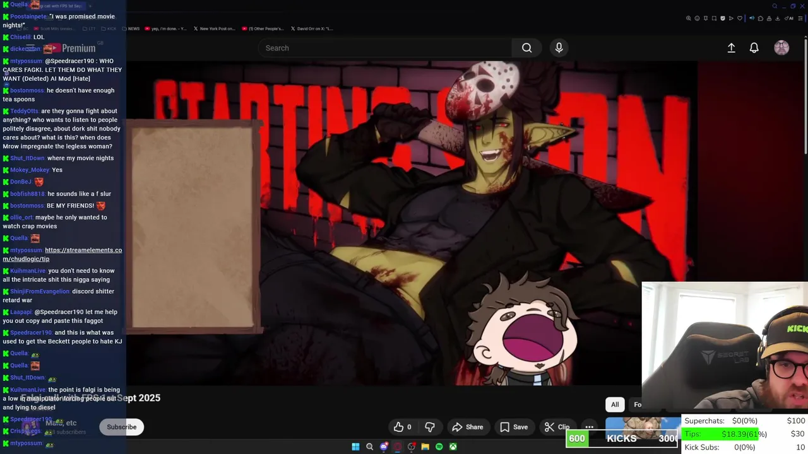This screenshot has width=808, height=454.
Task: Open Discord from the taskbar
Action: pyautogui.click(x=384, y=446)
